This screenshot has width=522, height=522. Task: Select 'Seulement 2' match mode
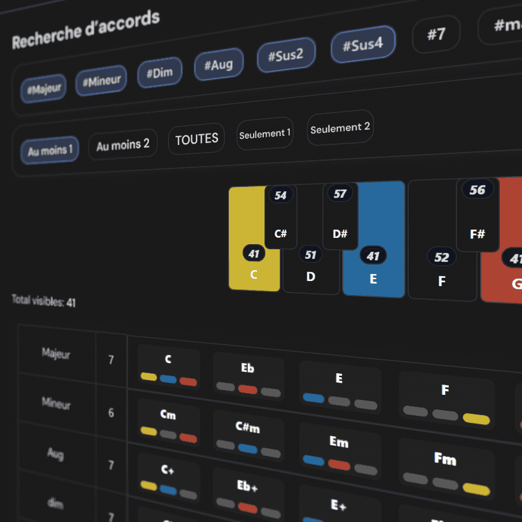tap(340, 128)
